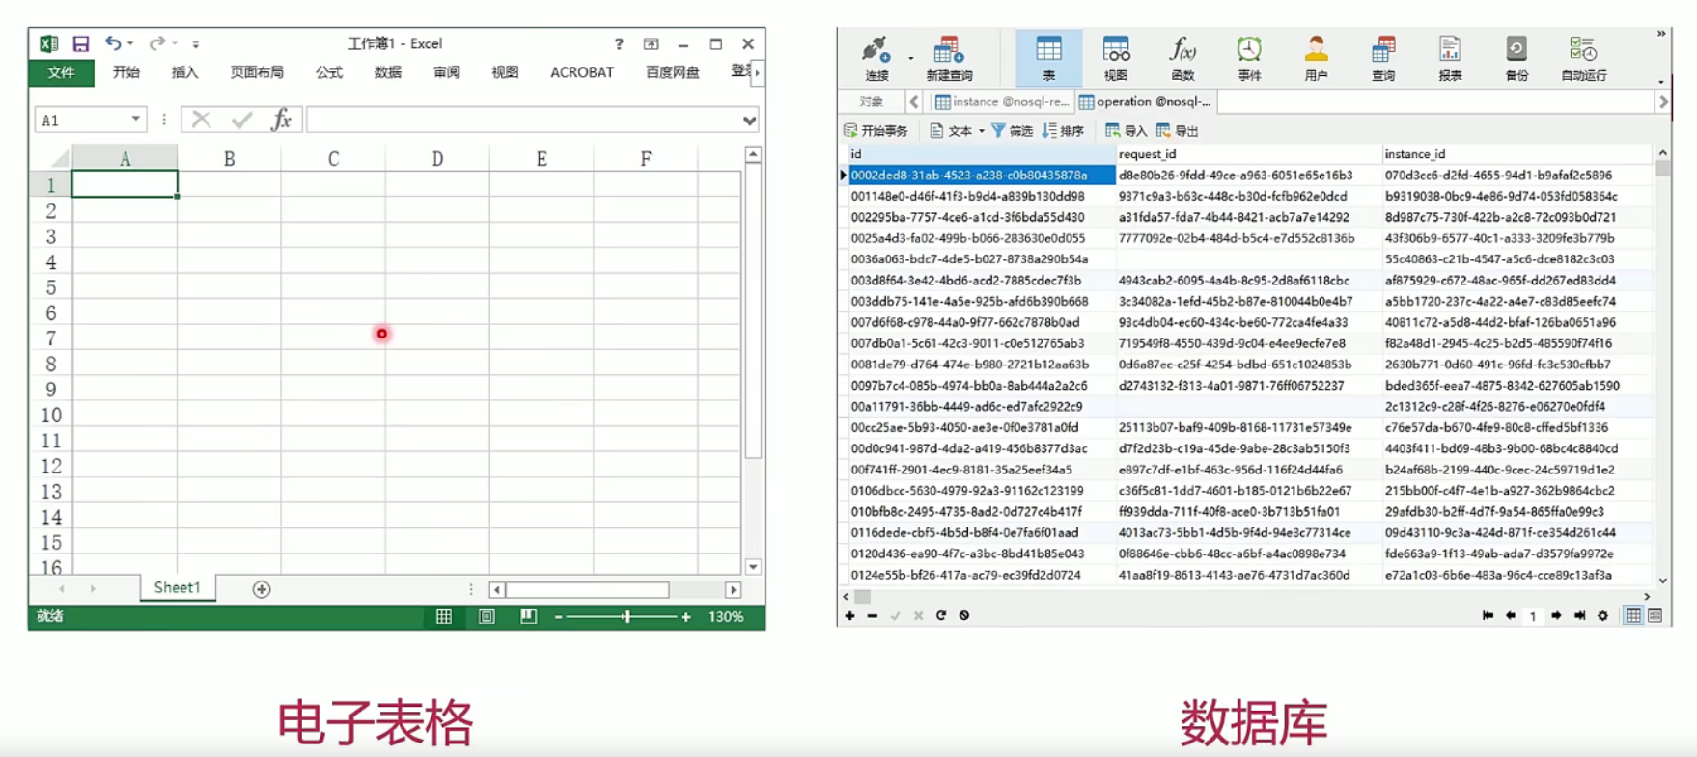Click the 筛选 filter button
The width and height of the screenshot is (1697, 757).
tap(1013, 131)
